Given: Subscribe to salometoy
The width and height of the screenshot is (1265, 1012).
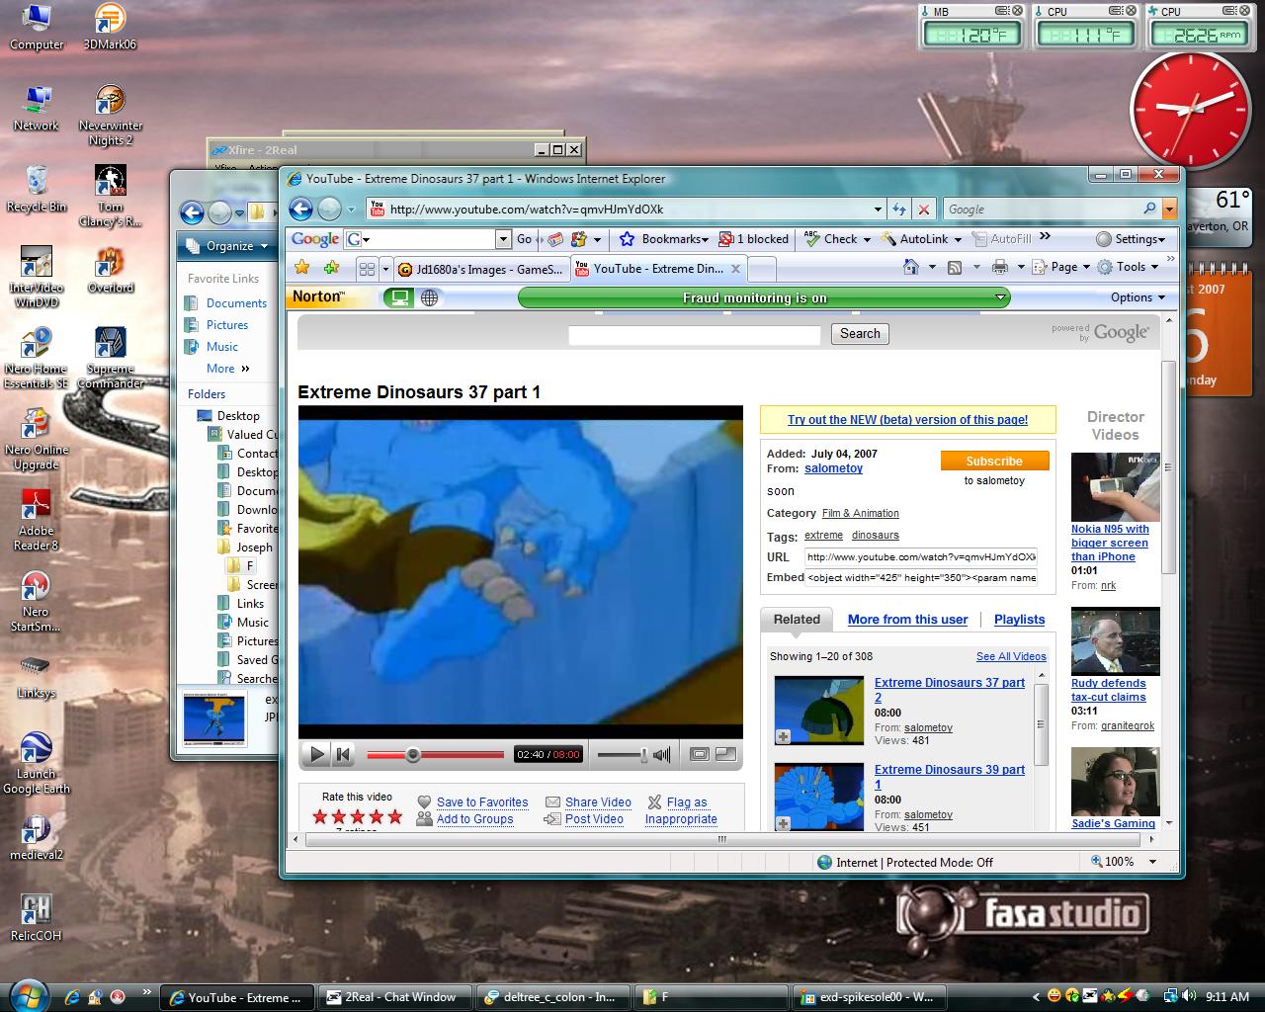Looking at the screenshot, I should [994, 462].
